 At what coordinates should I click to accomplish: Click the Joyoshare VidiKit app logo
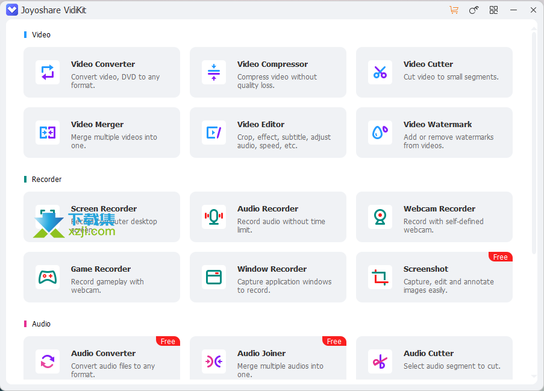point(12,10)
